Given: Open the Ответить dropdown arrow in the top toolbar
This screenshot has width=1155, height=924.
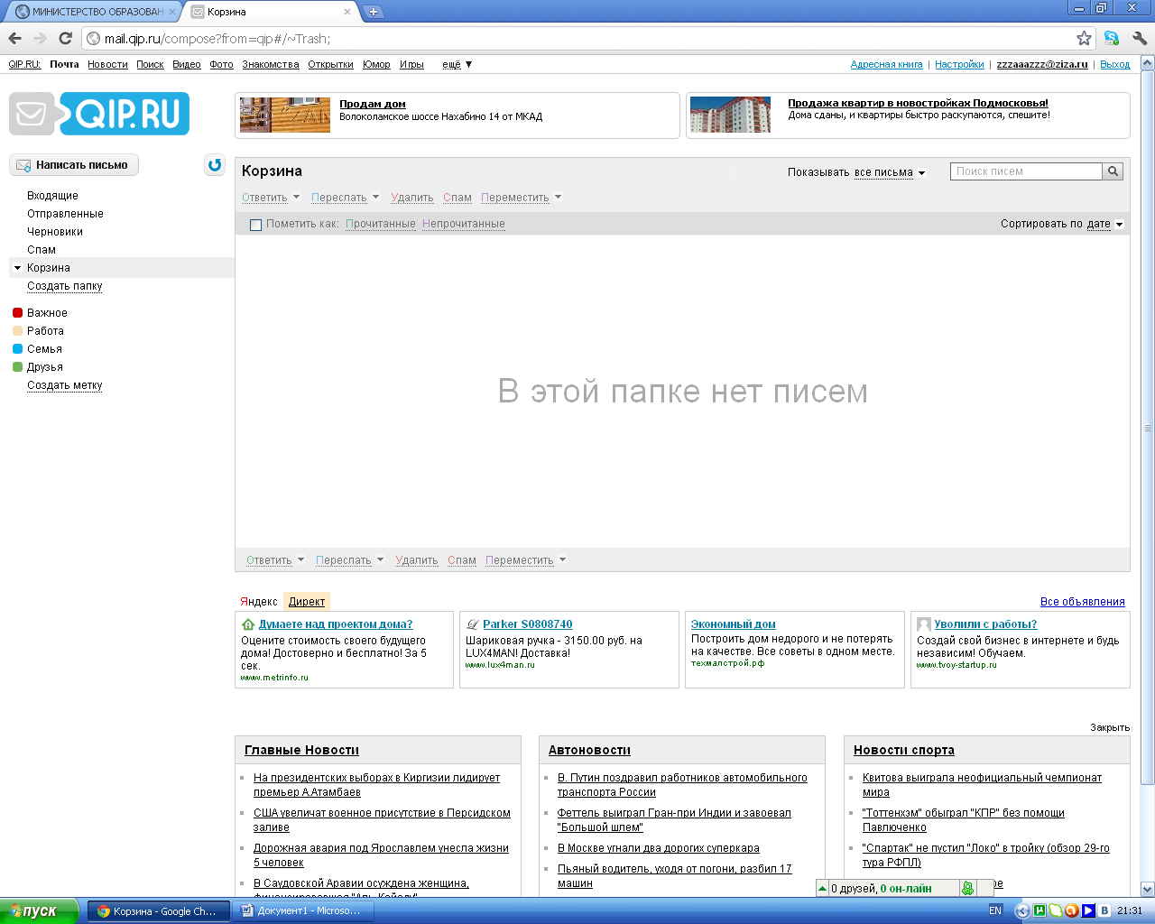Looking at the screenshot, I should coord(296,198).
